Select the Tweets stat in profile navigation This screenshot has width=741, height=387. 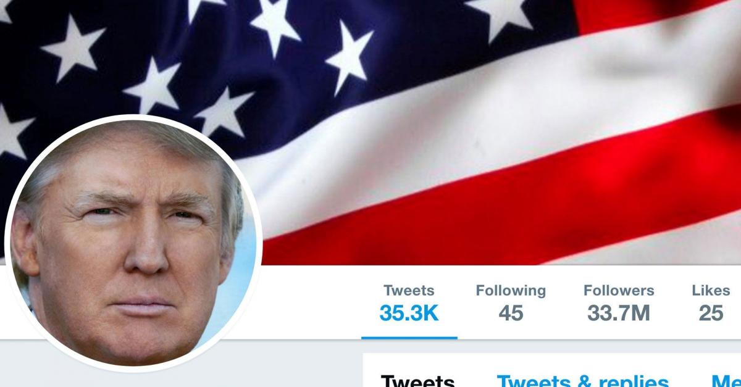(x=409, y=303)
